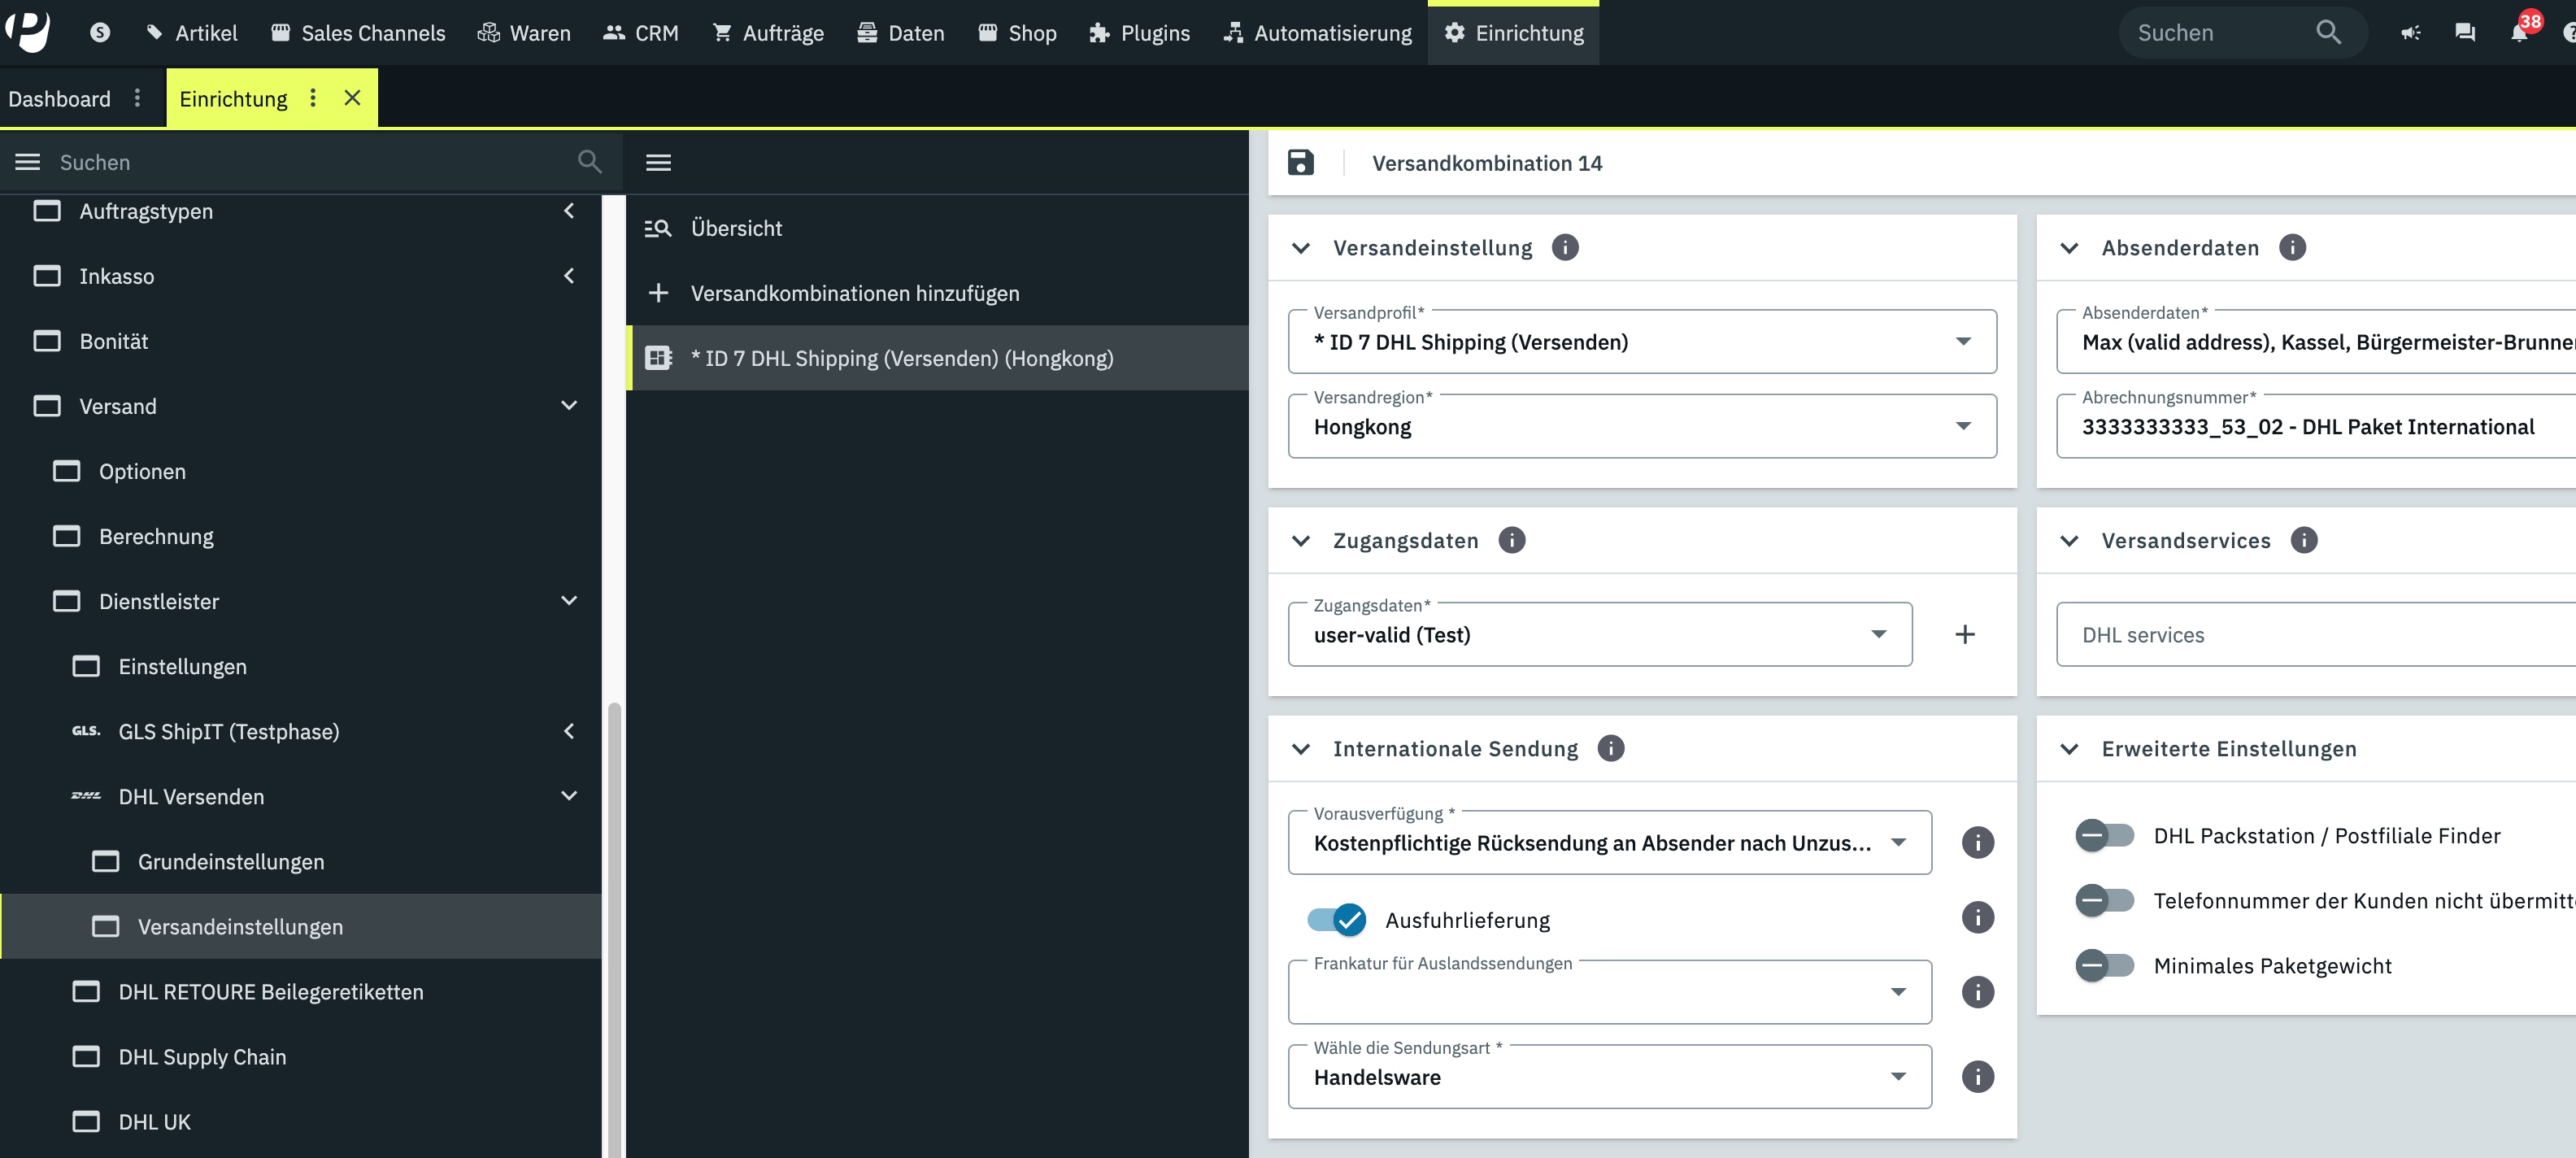Open the Übersicht link
The height and width of the screenshot is (1158, 2576).
(x=736, y=228)
